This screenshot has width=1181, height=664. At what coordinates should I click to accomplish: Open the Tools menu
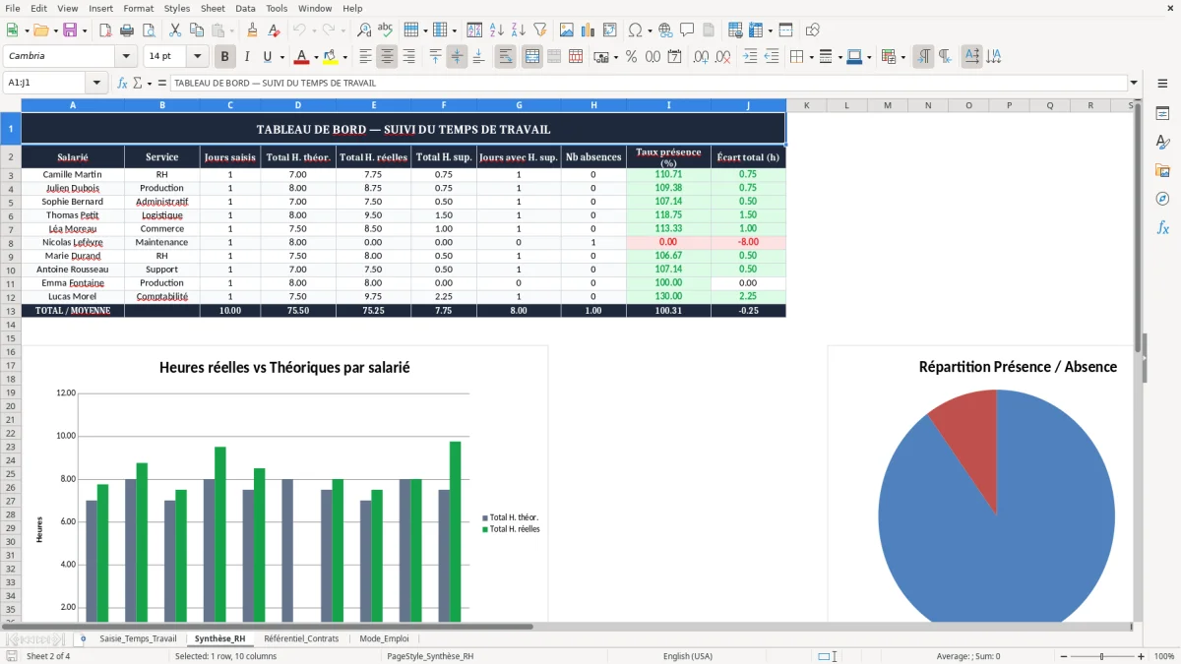pyautogui.click(x=277, y=8)
